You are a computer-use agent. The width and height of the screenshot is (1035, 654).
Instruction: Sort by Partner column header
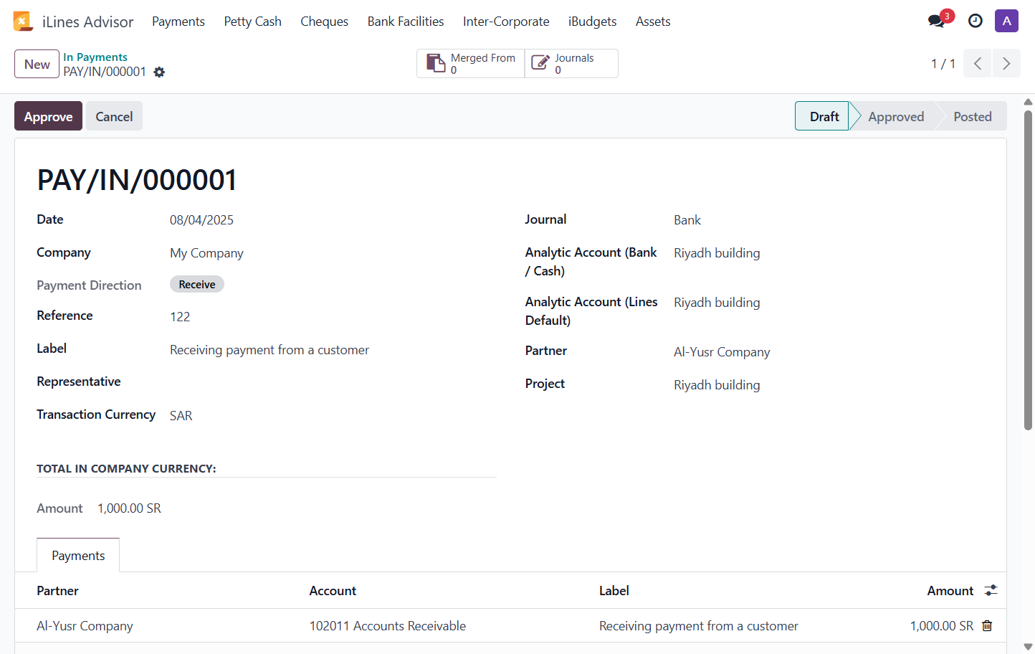[57, 591]
